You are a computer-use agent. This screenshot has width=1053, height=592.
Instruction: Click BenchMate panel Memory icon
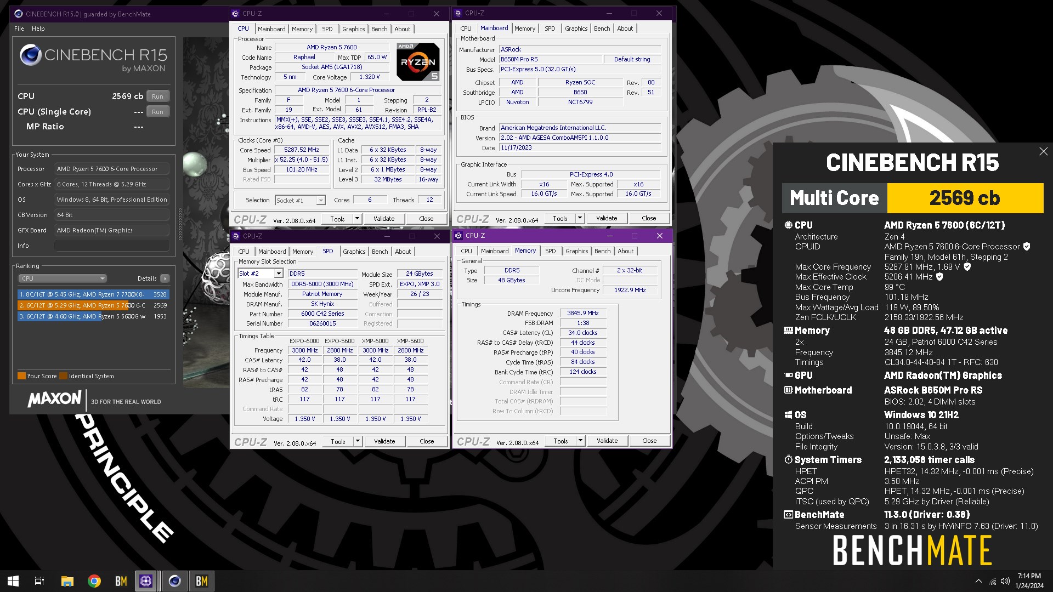click(788, 331)
